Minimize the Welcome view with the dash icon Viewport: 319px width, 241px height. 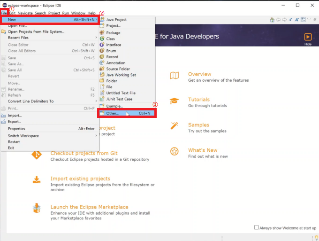point(309,19)
